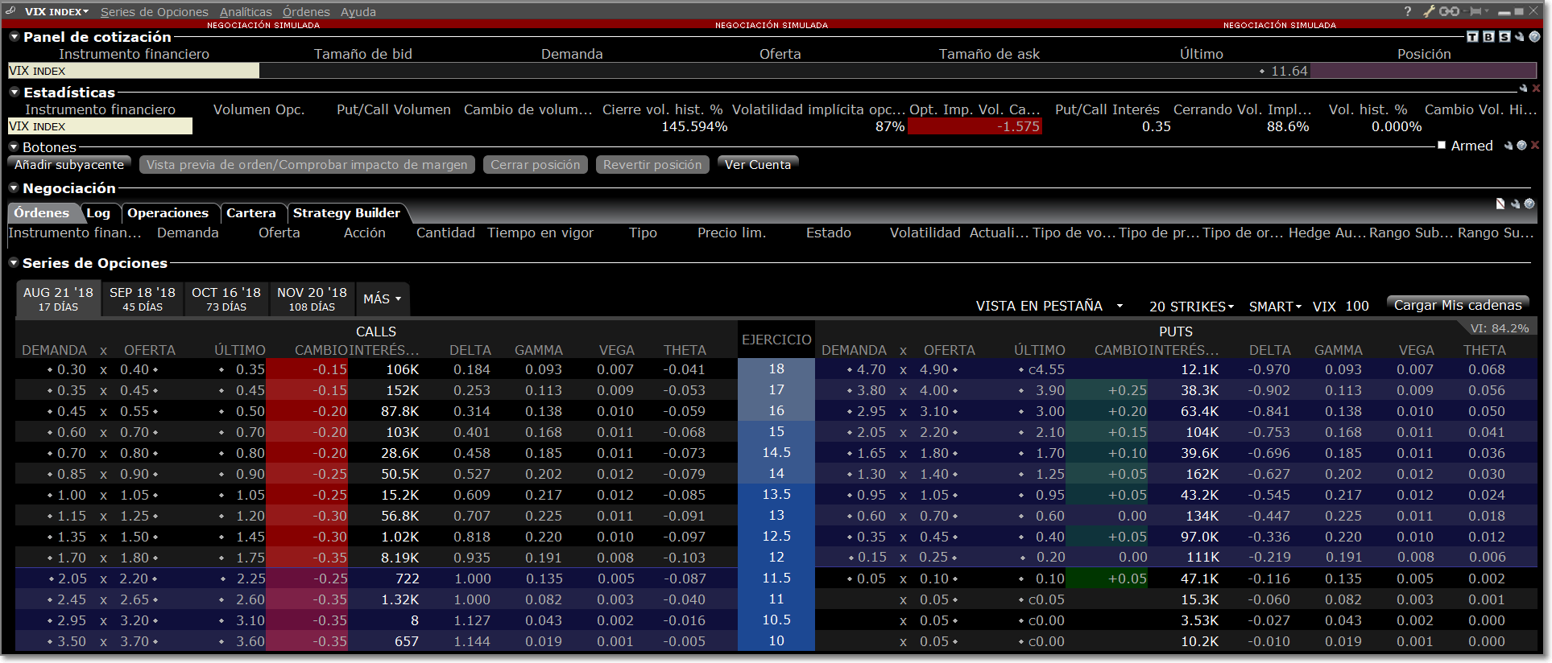Screen dimensions: 1552x663
Task: Open the VIX INDEX title dropdown
Action: click(56, 11)
